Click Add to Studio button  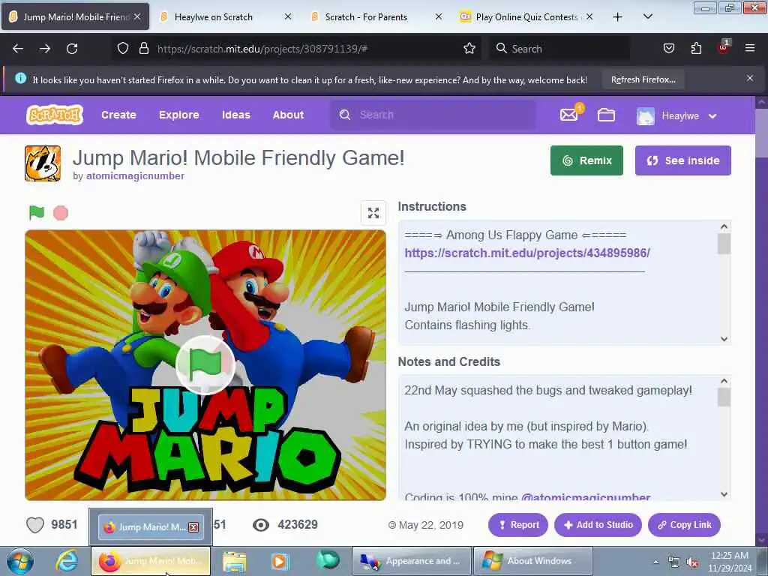click(x=598, y=525)
